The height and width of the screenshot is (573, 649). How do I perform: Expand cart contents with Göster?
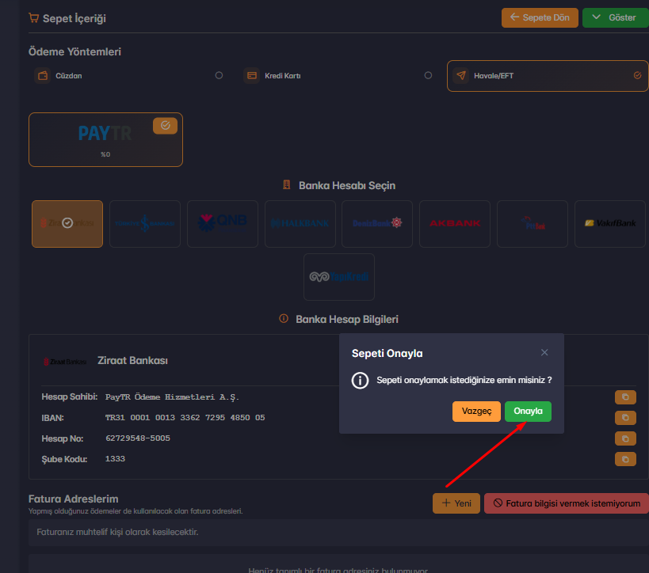616,17
